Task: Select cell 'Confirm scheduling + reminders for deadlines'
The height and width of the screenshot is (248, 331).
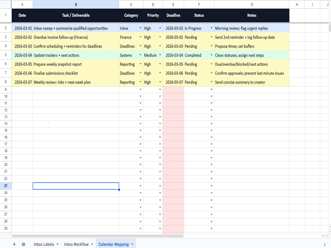Action: click(76, 46)
